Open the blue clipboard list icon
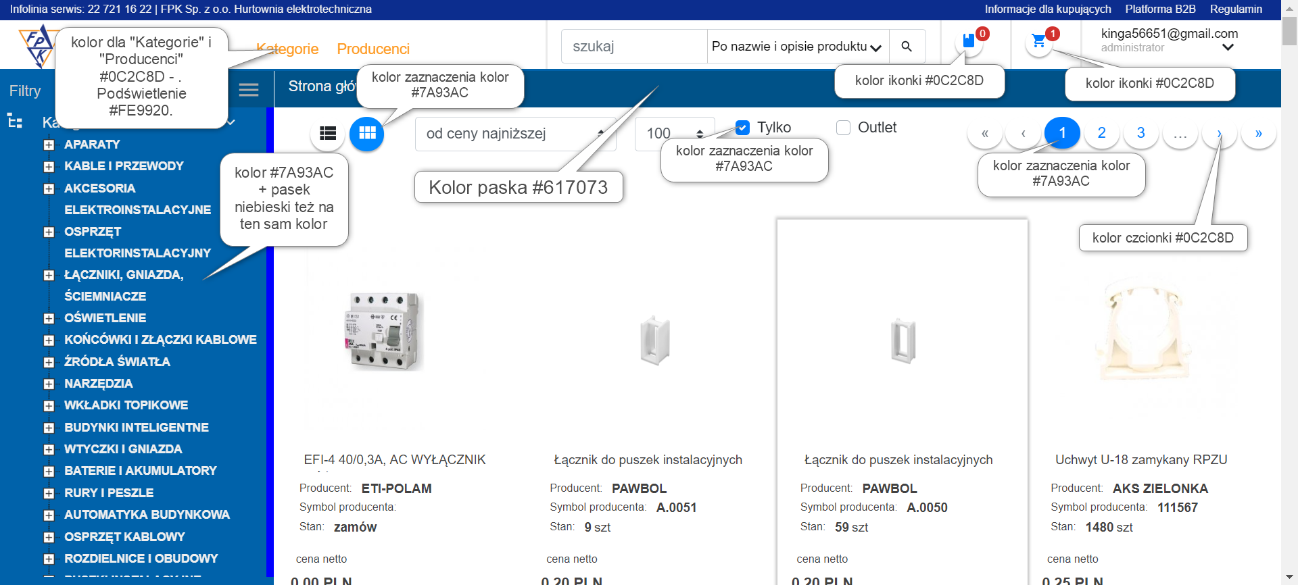This screenshot has width=1298, height=585. tap(969, 41)
